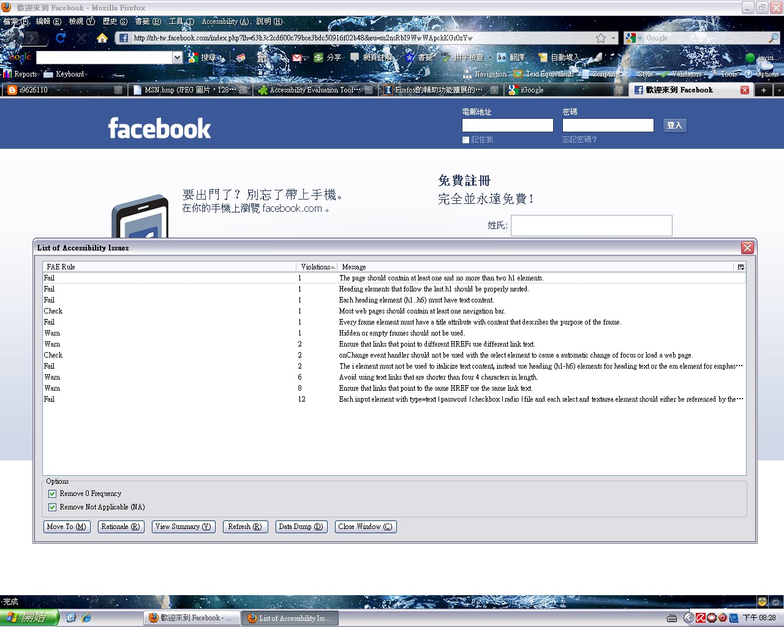Go to the Firefox home page icon
Viewport: 784px width, 627px height.
(102, 38)
